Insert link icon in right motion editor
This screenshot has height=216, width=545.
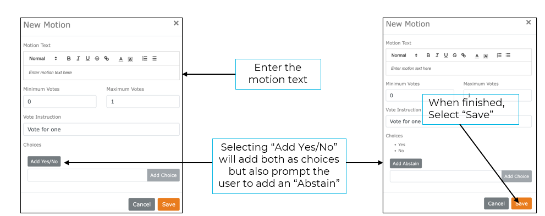(x=464, y=55)
